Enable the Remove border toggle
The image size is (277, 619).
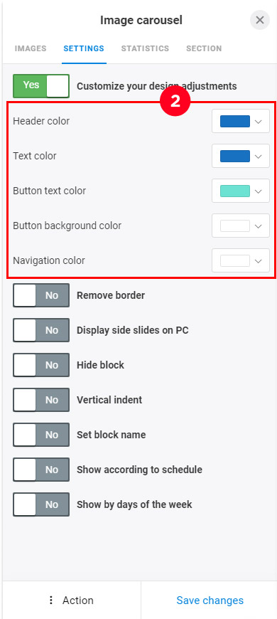(41, 295)
